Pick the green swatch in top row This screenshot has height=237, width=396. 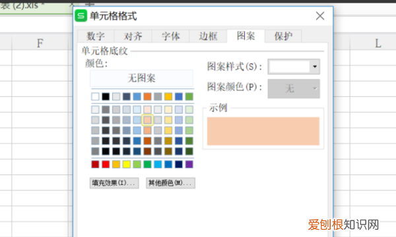tap(189, 97)
